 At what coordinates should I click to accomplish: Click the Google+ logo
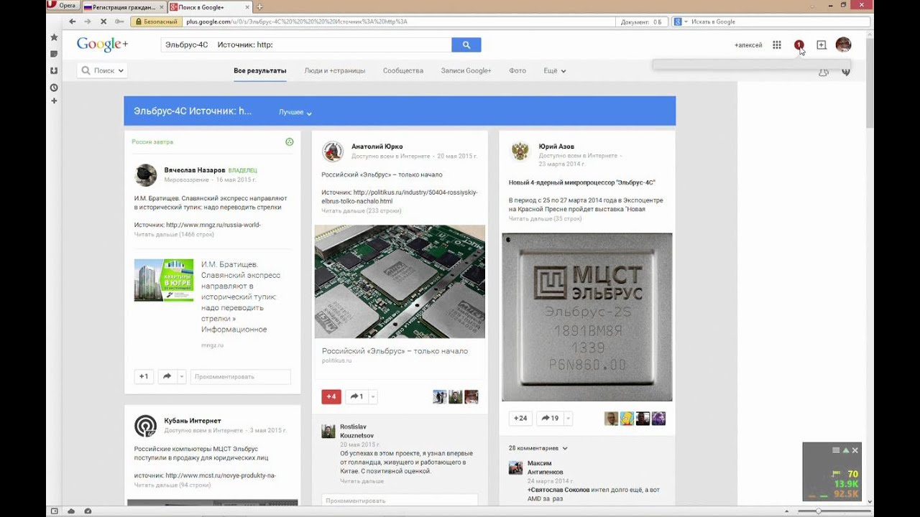(102, 45)
